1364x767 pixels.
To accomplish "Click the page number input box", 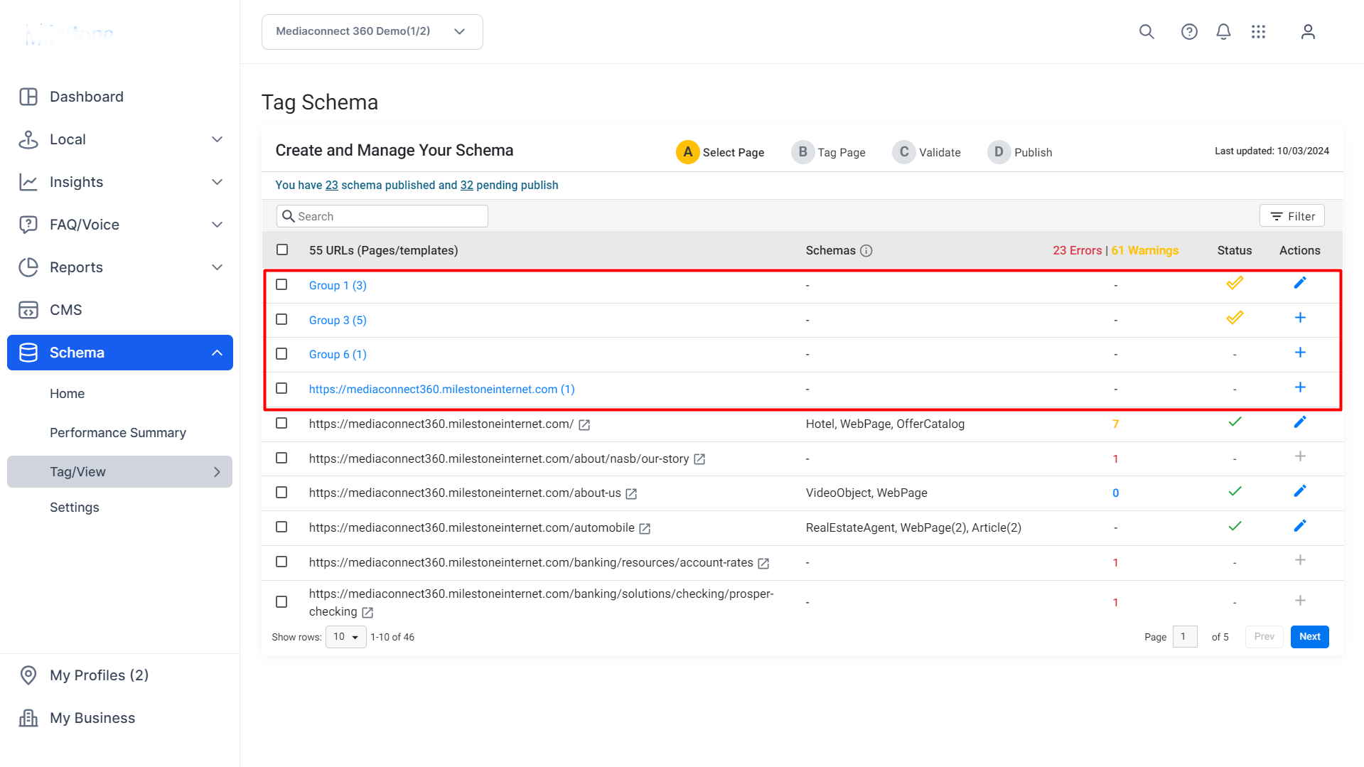I will point(1185,637).
